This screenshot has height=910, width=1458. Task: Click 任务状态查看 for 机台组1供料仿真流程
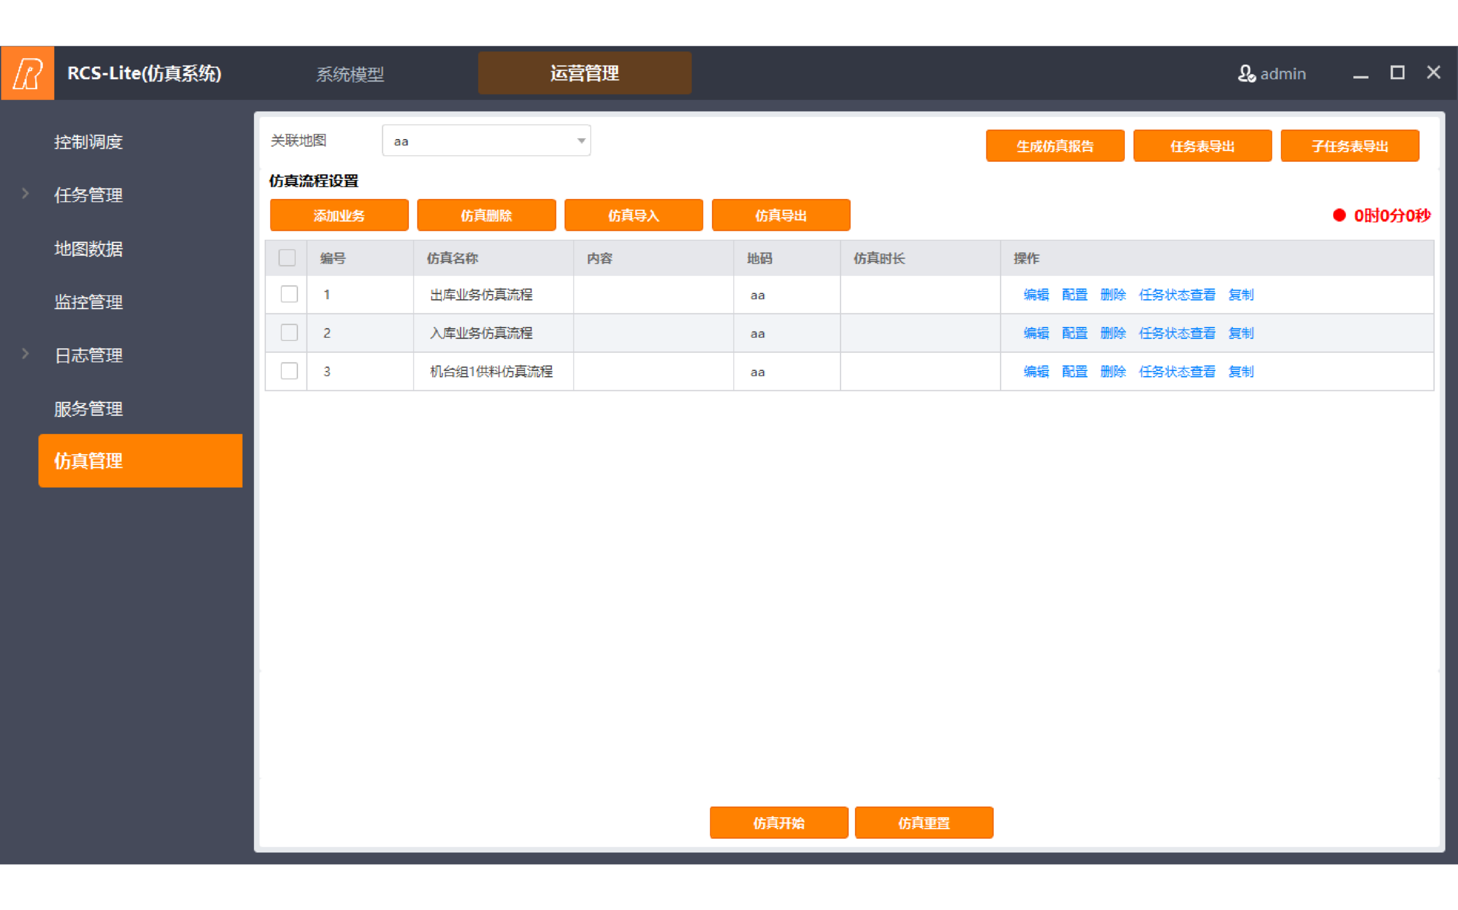[1177, 372]
